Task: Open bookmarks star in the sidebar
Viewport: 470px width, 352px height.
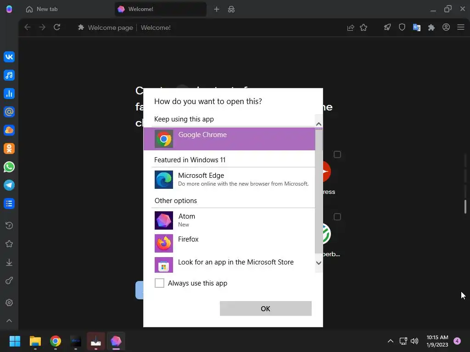Action: (x=9, y=244)
